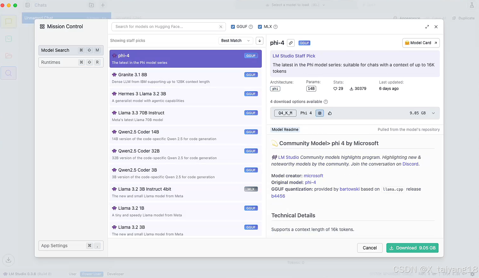The width and height of the screenshot is (479, 278).
Task: Show MLX format help info
Action: [276, 27]
